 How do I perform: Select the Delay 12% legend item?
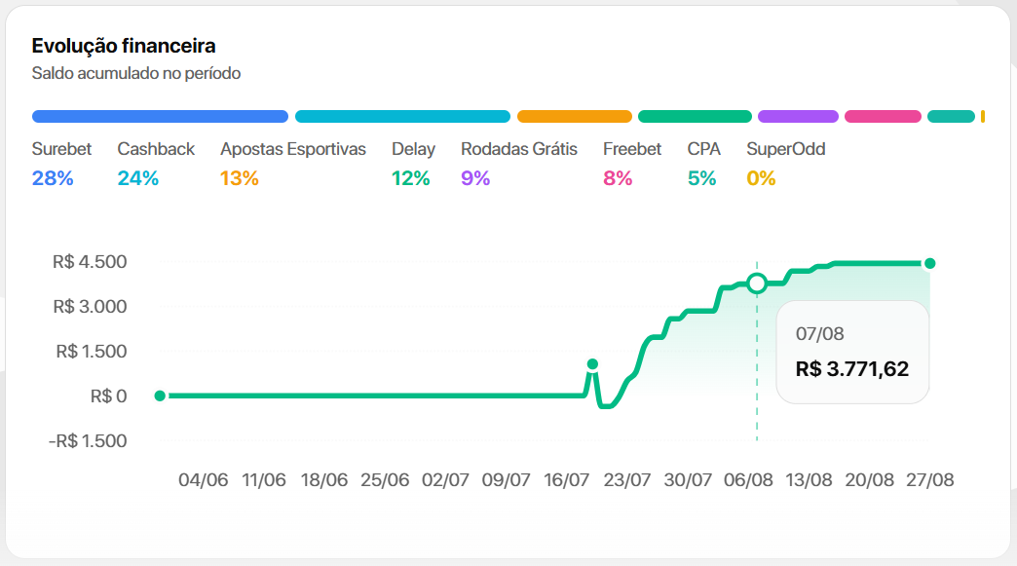(x=413, y=164)
